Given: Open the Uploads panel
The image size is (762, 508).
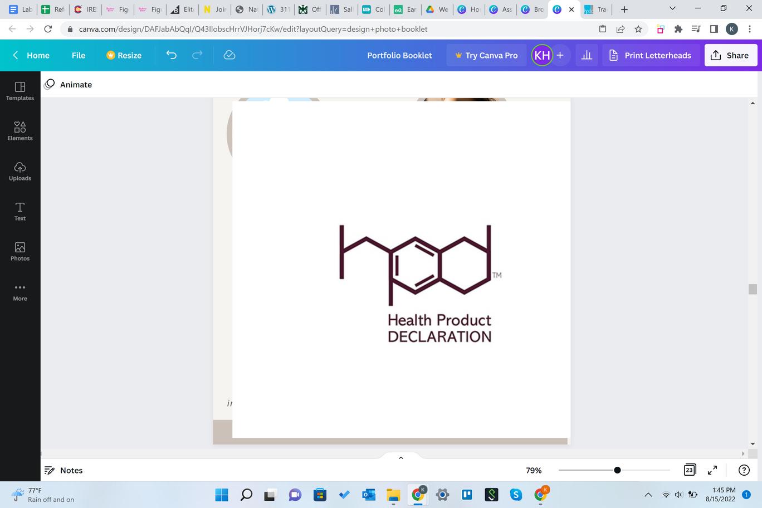Looking at the screenshot, I should coord(20,171).
